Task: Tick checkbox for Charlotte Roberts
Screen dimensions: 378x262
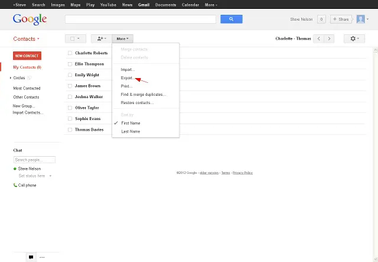Action: [x=70, y=53]
